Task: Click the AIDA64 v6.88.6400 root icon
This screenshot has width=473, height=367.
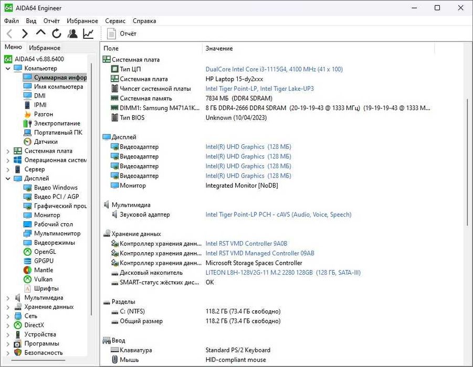Action: coord(8,59)
